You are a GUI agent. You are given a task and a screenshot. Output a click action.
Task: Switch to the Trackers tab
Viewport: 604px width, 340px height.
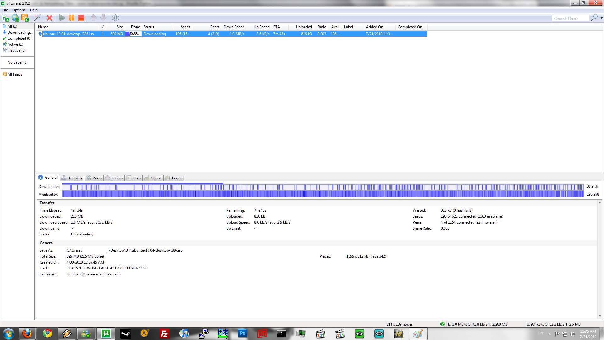pyautogui.click(x=72, y=178)
